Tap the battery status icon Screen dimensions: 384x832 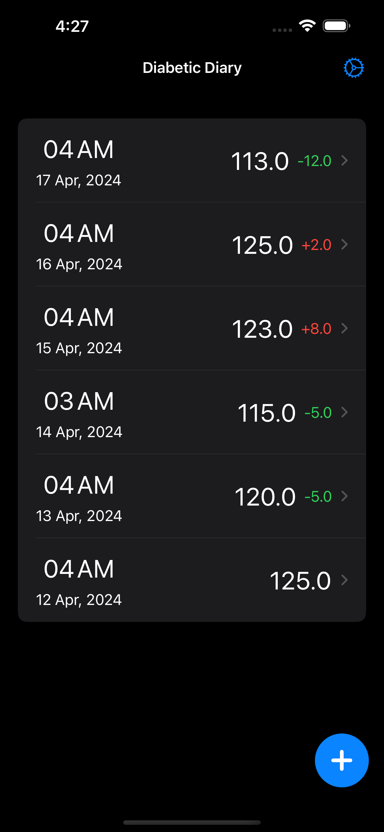pos(336,26)
